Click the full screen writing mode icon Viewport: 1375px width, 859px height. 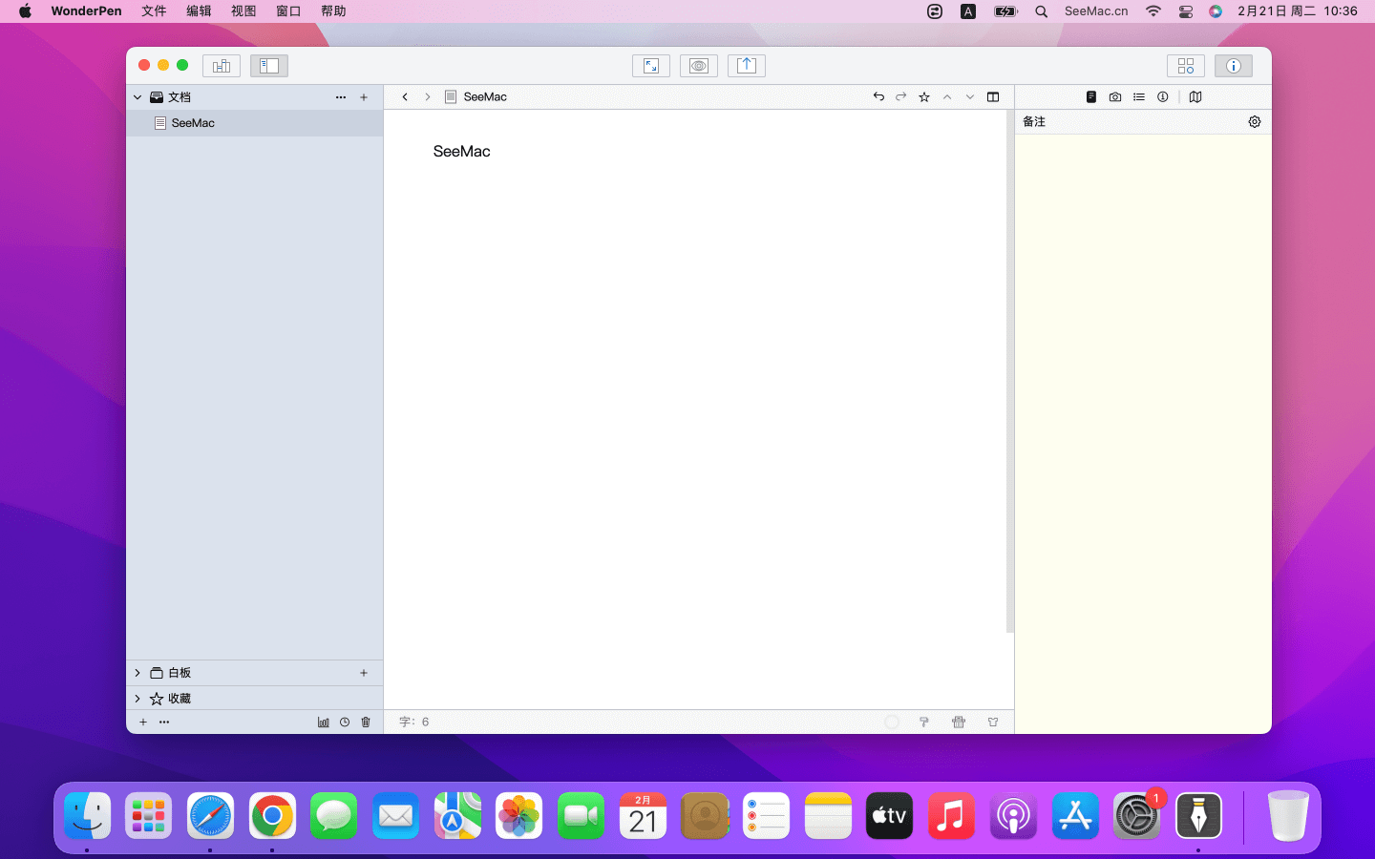tap(650, 66)
